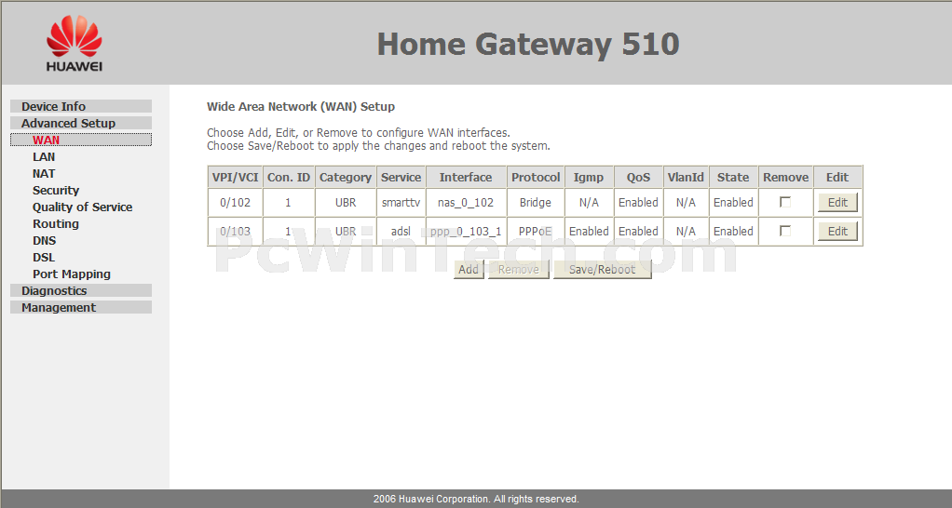
Task: Click the Bridge protocol cell
Action: (536, 203)
